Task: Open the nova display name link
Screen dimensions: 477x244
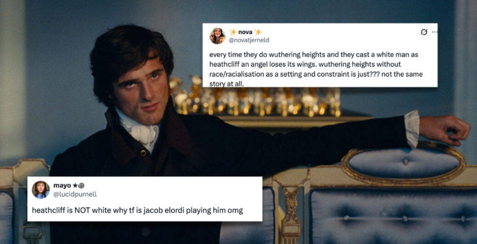Action: point(245,32)
